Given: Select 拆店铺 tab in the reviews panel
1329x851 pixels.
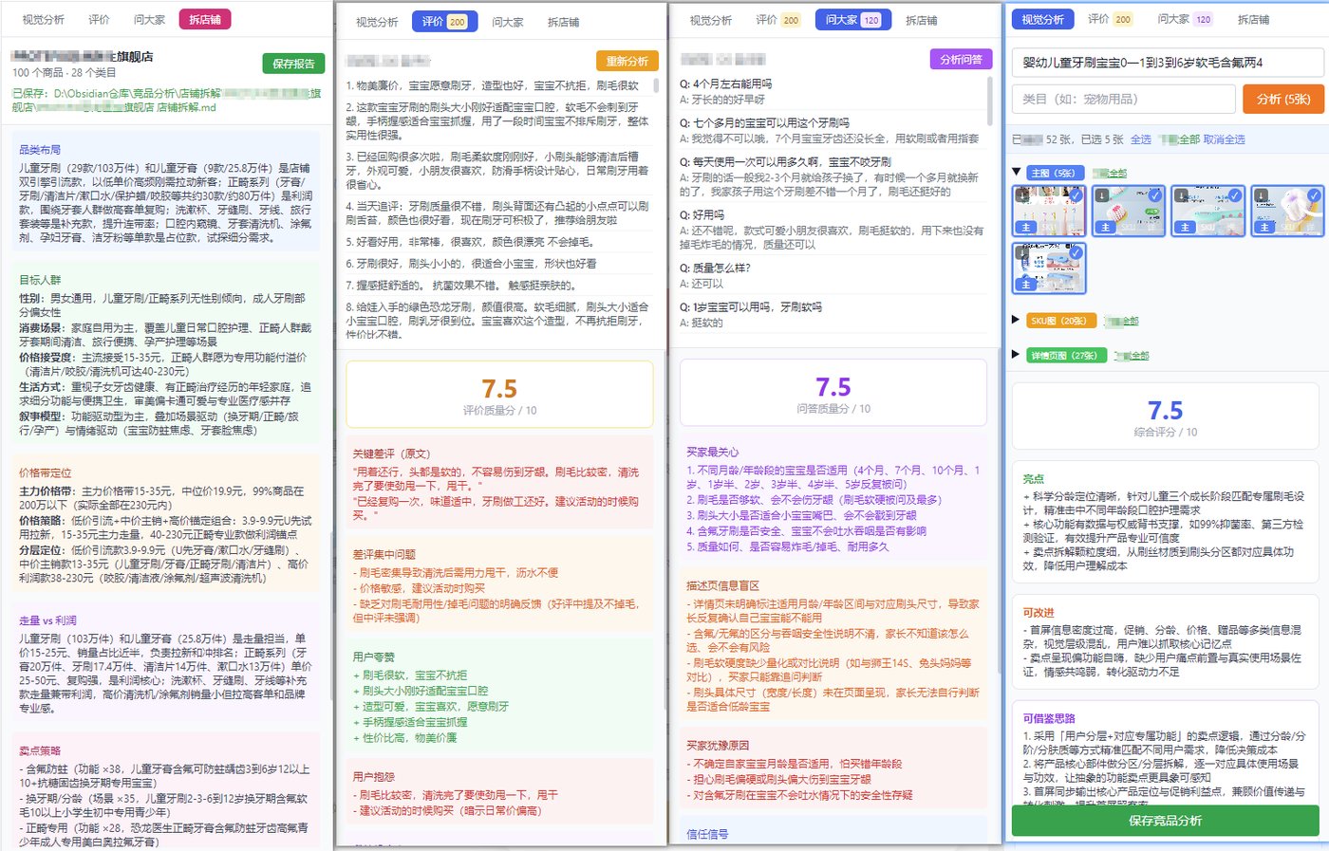Looking at the screenshot, I should pos(563,22).
